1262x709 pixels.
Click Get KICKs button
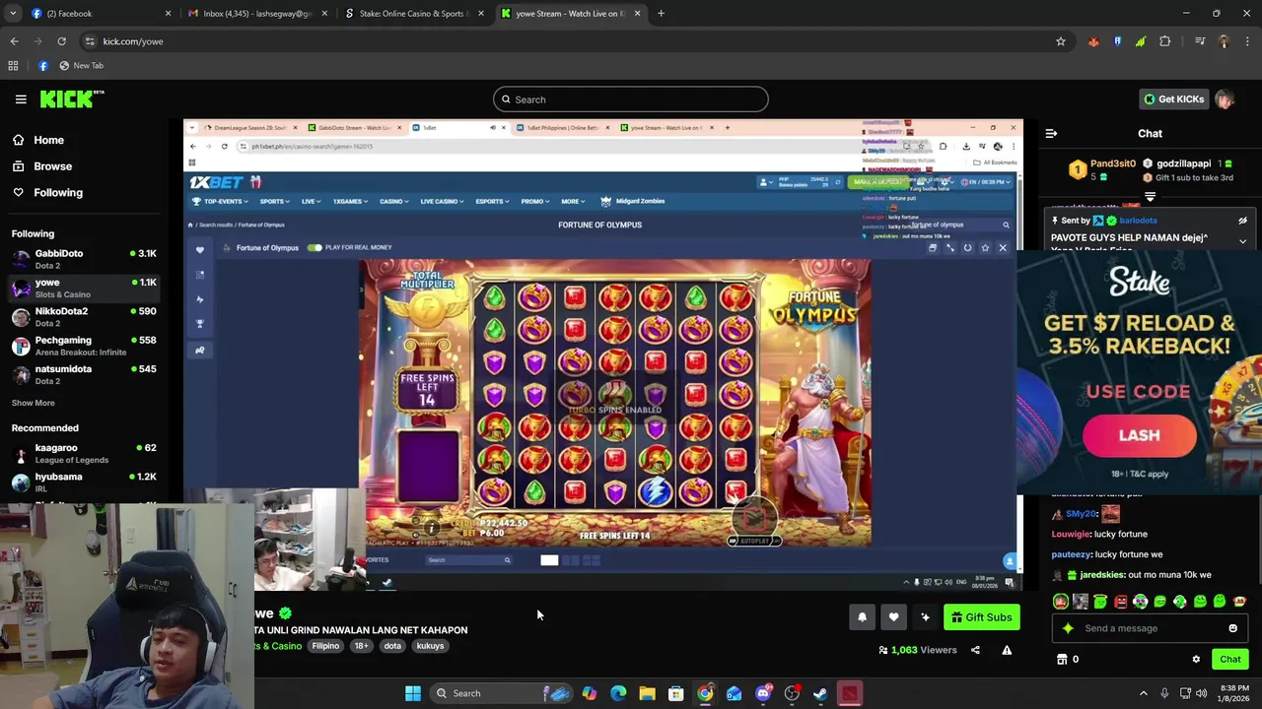click(1173, 99)
